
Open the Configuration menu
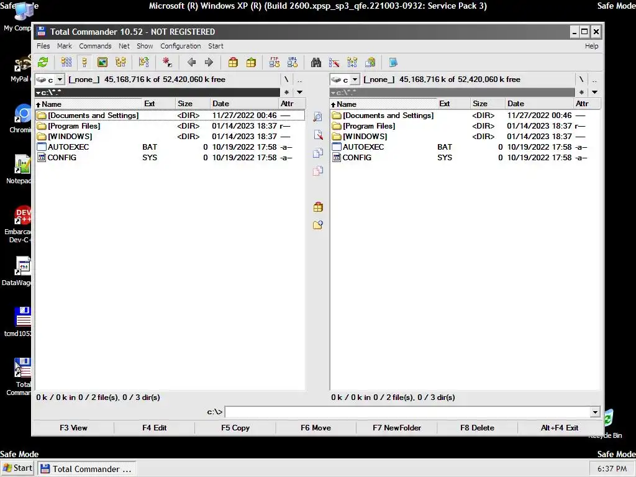(x=181, y=46)
